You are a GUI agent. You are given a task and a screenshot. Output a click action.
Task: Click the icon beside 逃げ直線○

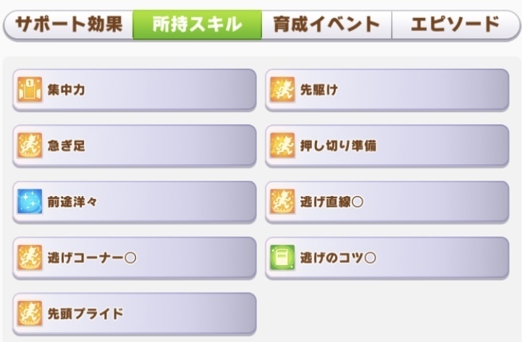[x=282, y=202]
